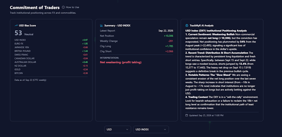Click the Weekly Change value -281
Image resolution: width=282 pixels, height=137 pixels.
click(x=170, y=41)
